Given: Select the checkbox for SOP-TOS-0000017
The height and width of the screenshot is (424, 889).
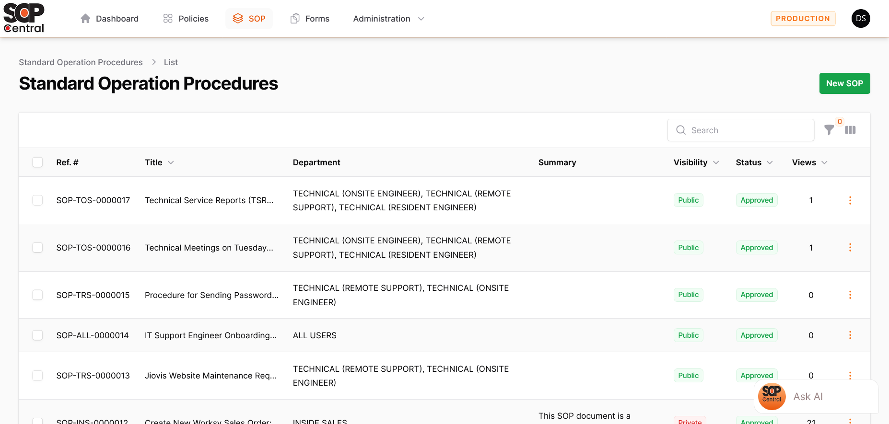Looking at the screenshot, I should tap(37, 200).
